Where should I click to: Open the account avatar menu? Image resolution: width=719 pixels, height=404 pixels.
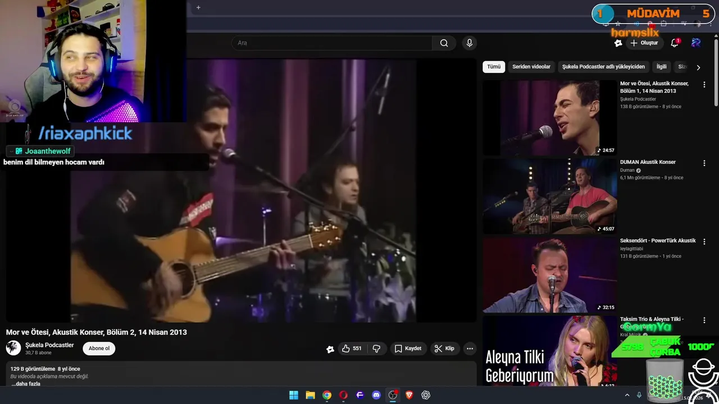696,43
